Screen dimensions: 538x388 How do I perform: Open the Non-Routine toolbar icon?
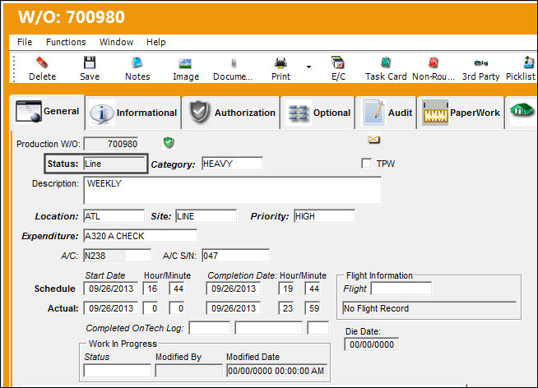coord(434,62)
